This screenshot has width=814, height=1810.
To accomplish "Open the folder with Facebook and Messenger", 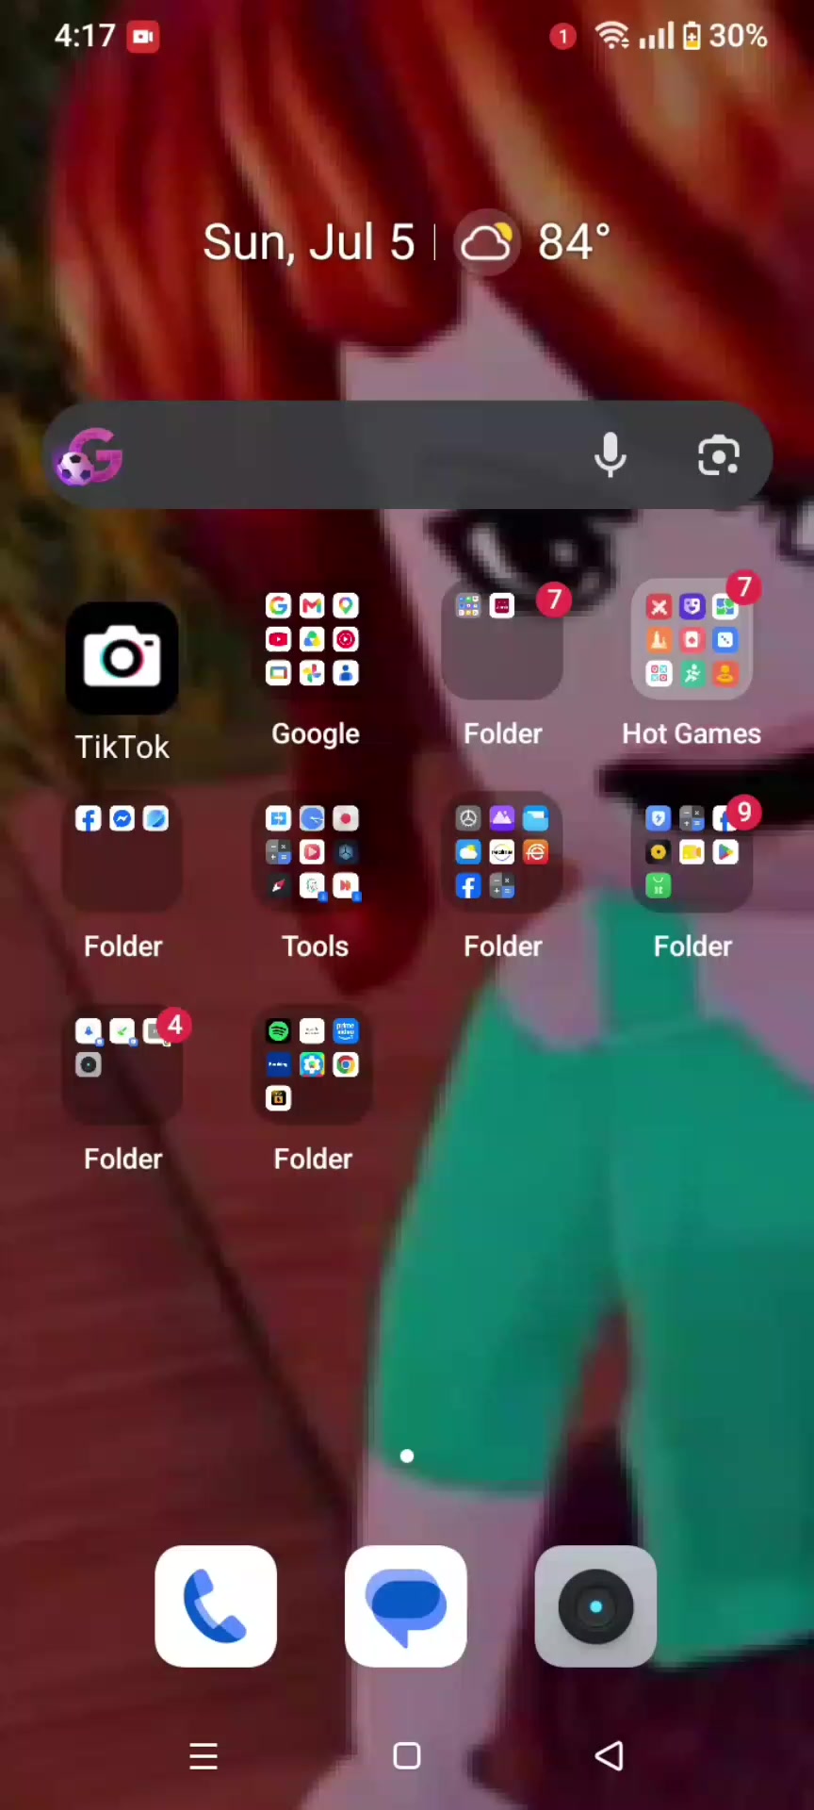I will [x=122, y=852].
